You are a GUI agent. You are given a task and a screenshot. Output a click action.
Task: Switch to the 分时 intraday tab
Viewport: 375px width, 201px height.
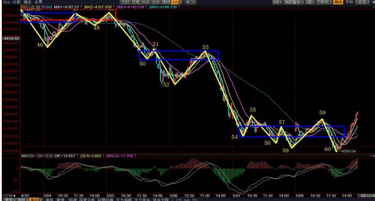pyautogui.click(x=125, y=2)
